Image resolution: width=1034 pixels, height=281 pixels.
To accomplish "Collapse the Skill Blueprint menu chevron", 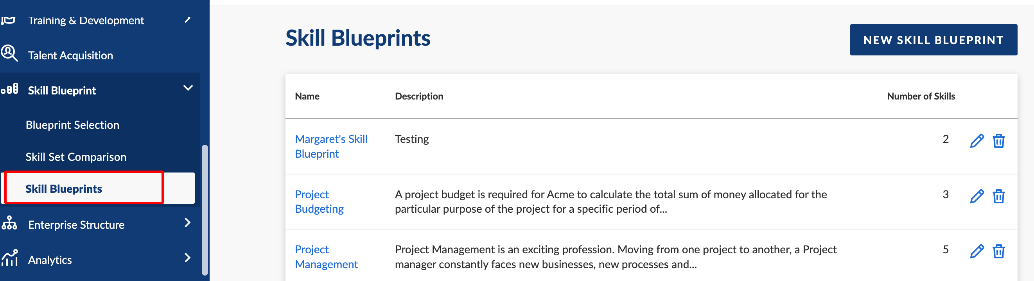I will point(188,88).
